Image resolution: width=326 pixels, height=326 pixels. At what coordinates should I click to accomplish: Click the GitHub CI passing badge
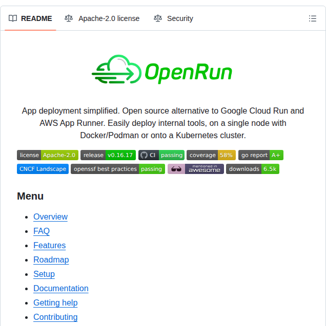161,155
